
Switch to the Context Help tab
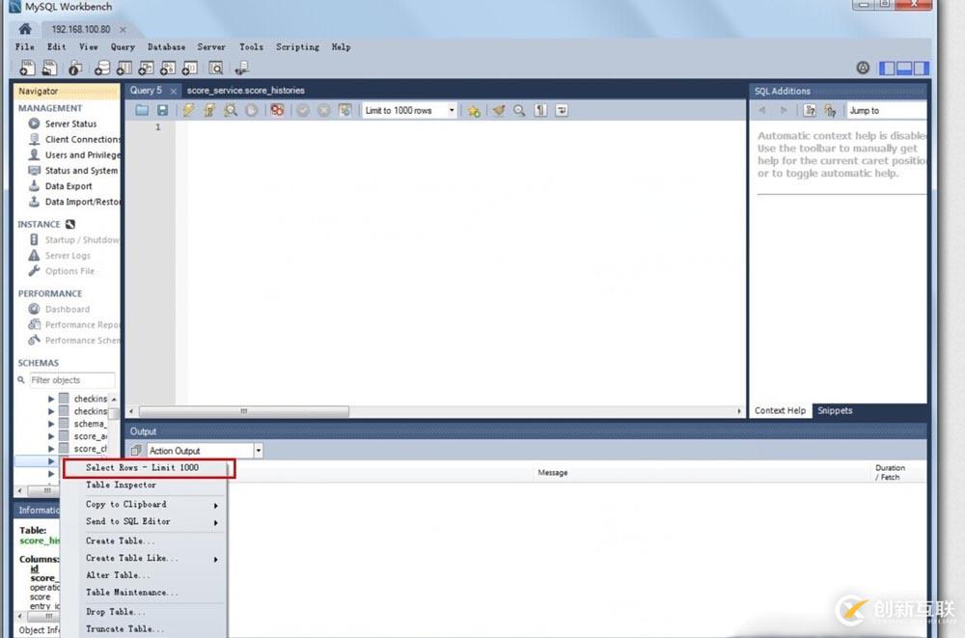click(x=780, y=411)
